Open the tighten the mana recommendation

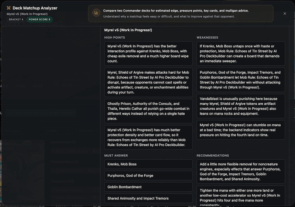[241, 196]
